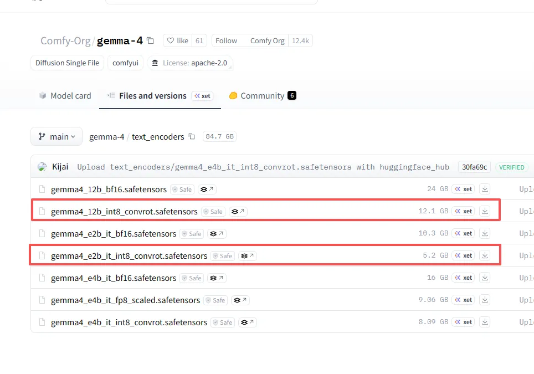Screen dimensions: 534x374
Task: Click Safe badge for gemma4_e2b_it_bf16
Action: point(192,234)
